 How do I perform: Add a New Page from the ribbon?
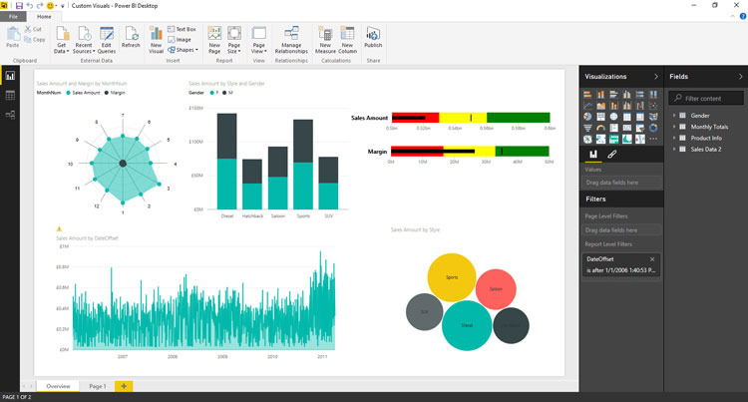[214, 40]
